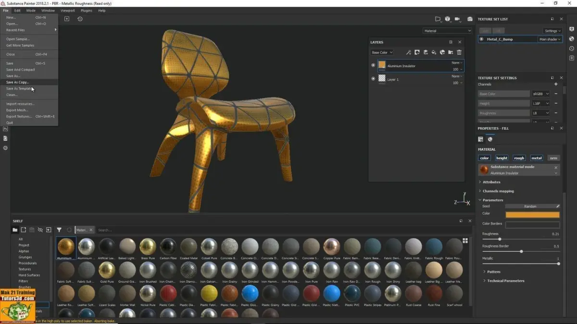This screenshot has width=577, height=324.
Task: Toggle the rough channel button in Material
Action: coord(519,158)
